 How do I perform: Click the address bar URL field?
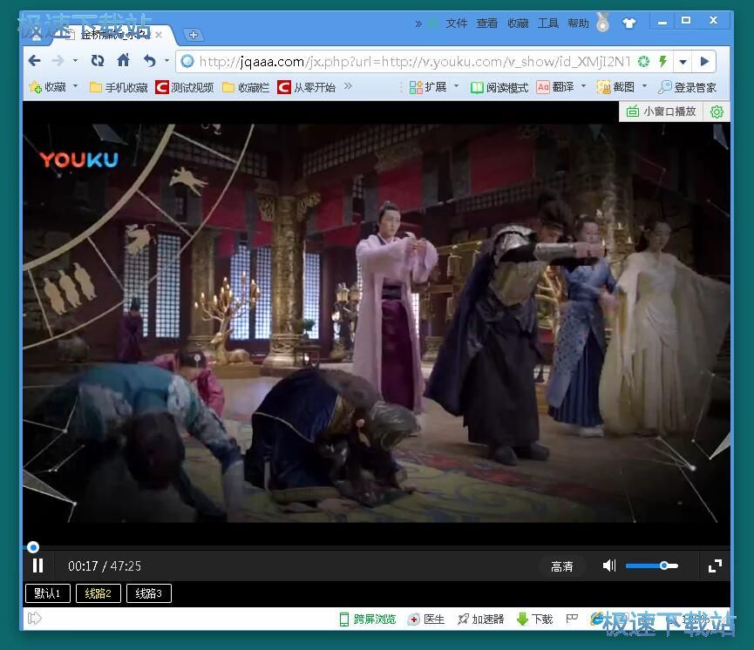415,62
